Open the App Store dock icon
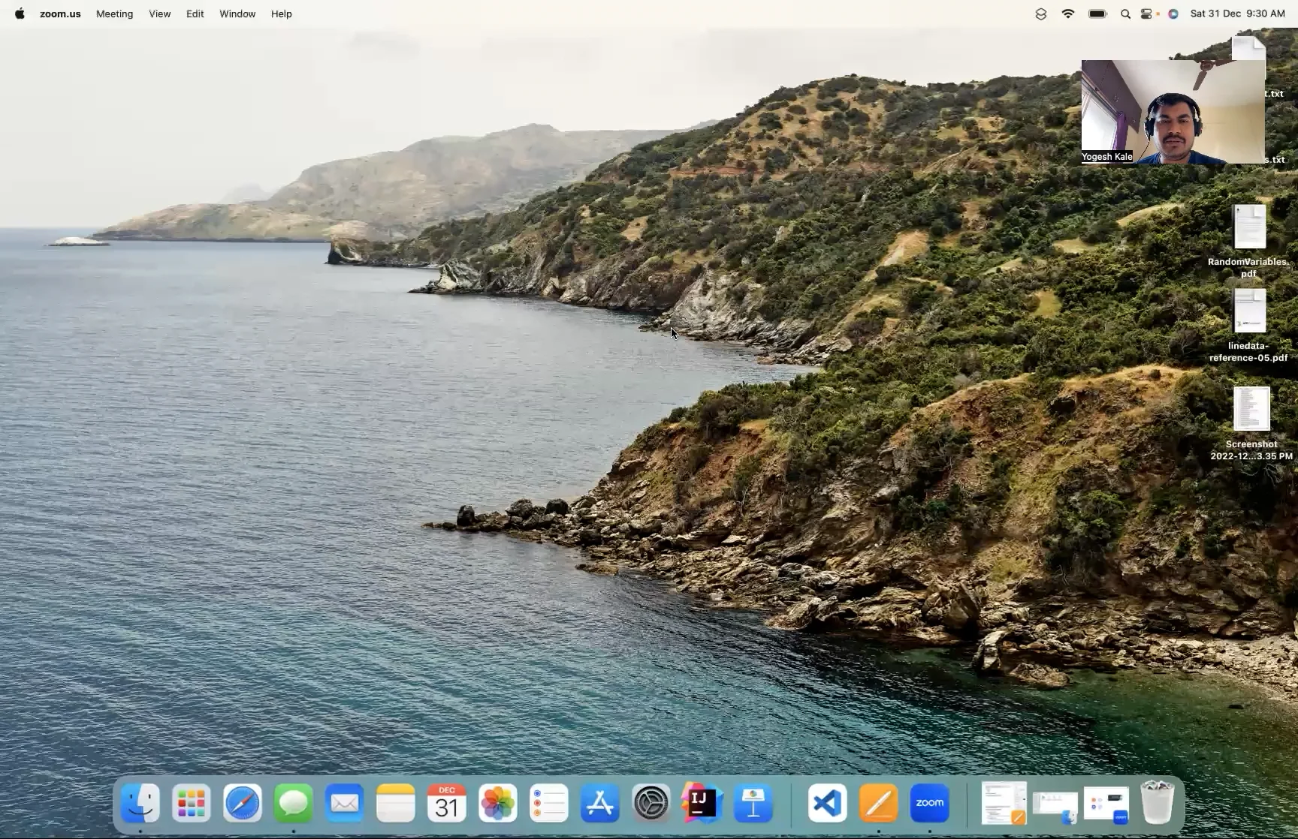Viewport: 1298px width, 839px height. coord(599,803)
